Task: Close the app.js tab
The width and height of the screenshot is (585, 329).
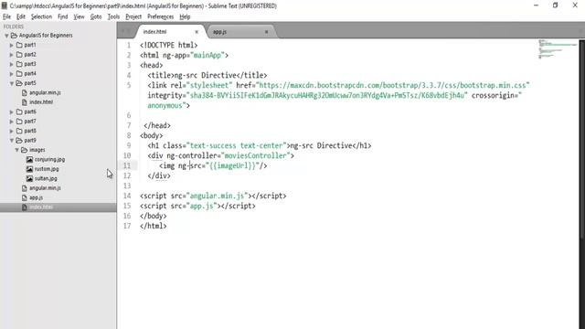Action: click(x=266, y=32)
